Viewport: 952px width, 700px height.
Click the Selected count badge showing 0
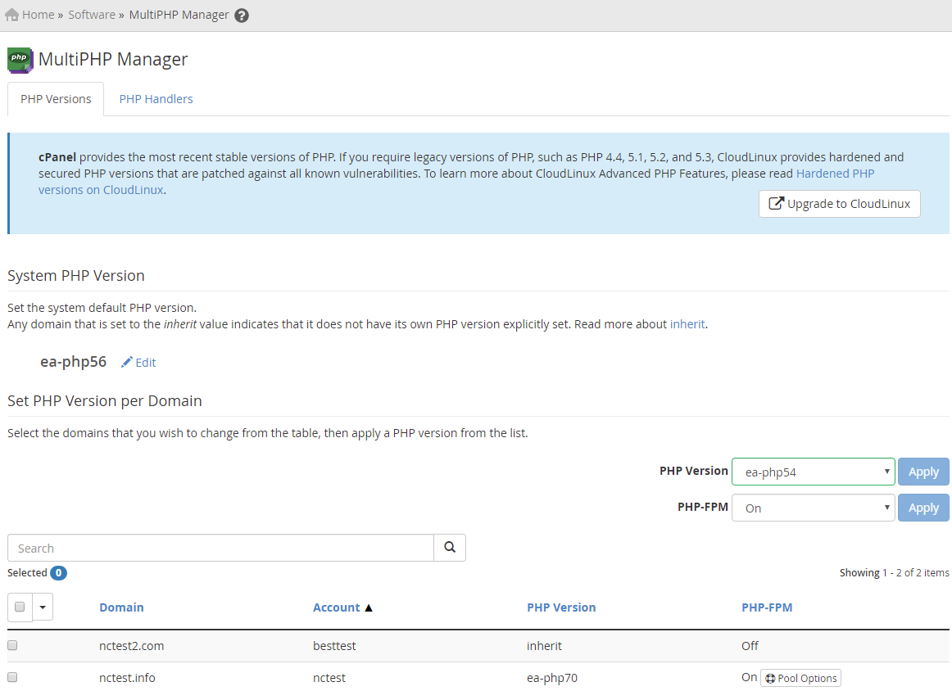click(58, 572)
